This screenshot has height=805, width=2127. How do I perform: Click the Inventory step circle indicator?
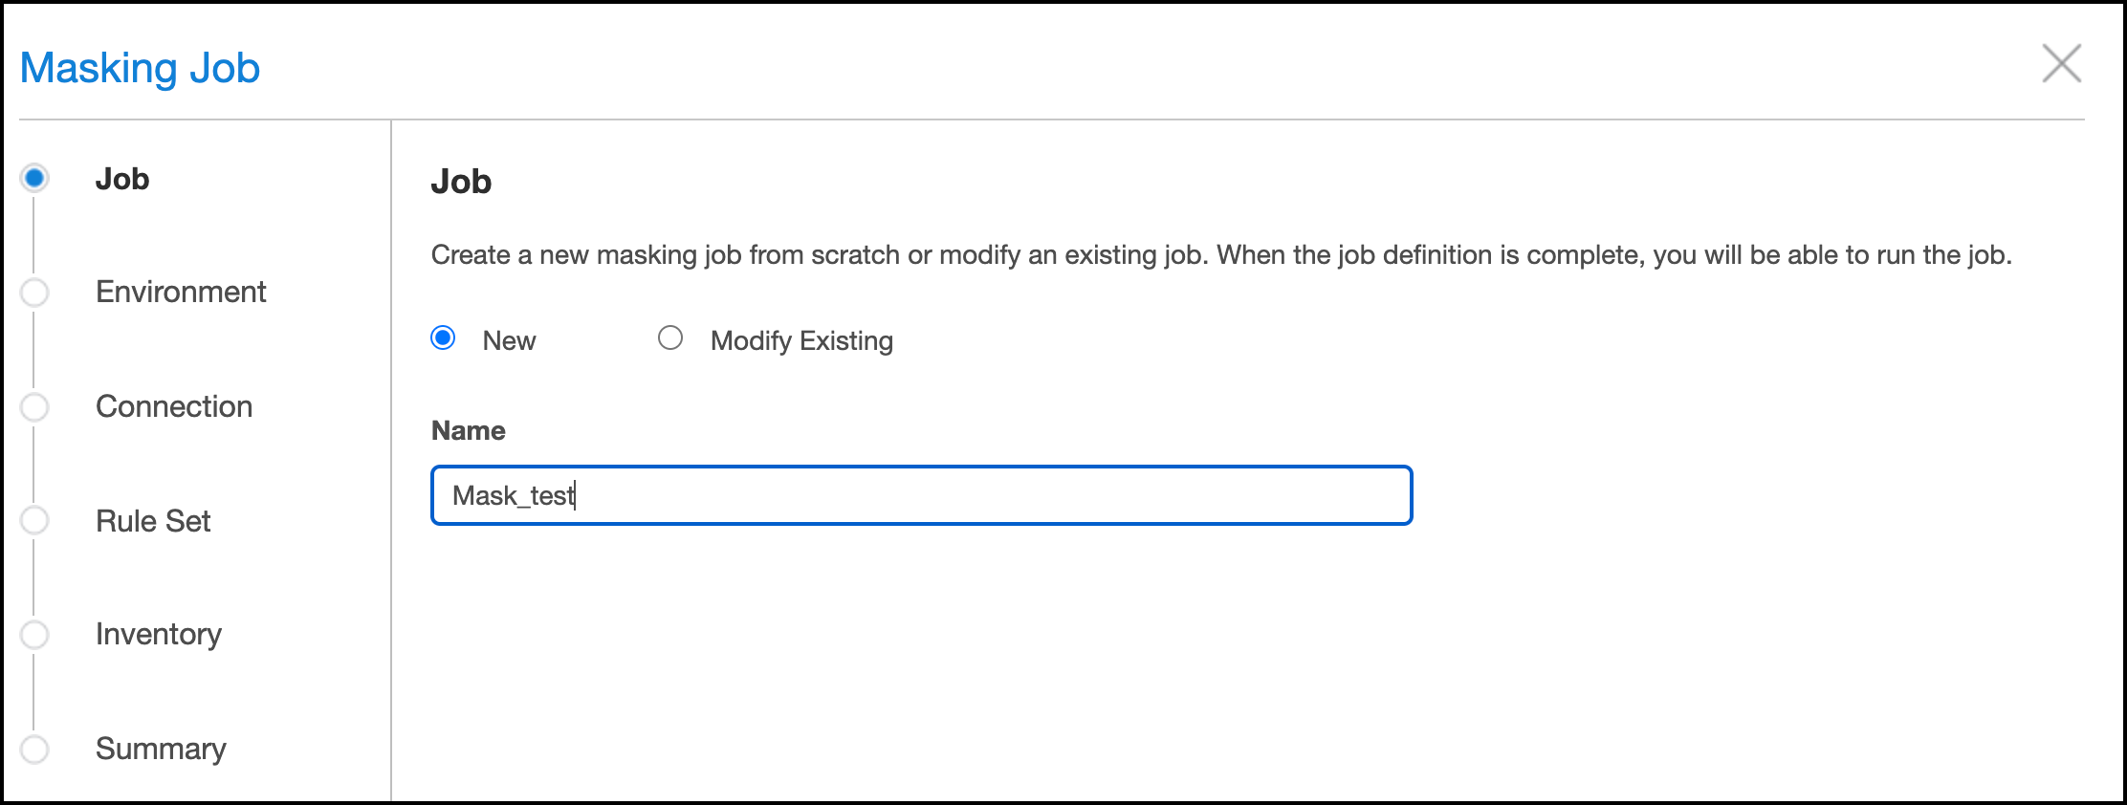[x=35, y=635]
